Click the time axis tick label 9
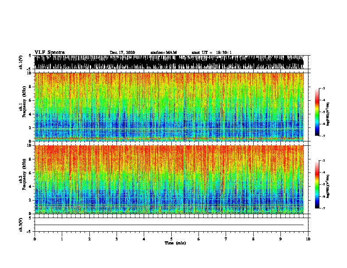Screen dimensions: 347x268 [280, 239]
